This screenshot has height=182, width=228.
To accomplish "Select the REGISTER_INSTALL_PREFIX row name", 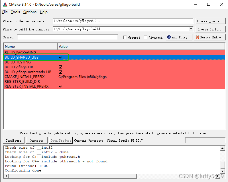I will (27, 86).
